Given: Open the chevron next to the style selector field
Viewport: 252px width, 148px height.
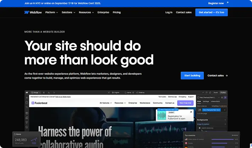Looking at the screenshot, I should tap(225, 110).
